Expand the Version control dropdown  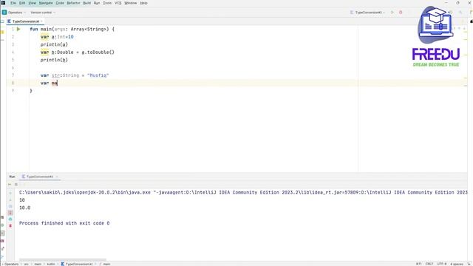pyautogui.click(x=43, y=13)
